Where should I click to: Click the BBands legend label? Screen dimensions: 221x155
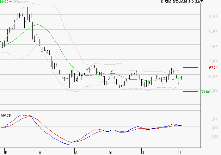click(20, 2)
